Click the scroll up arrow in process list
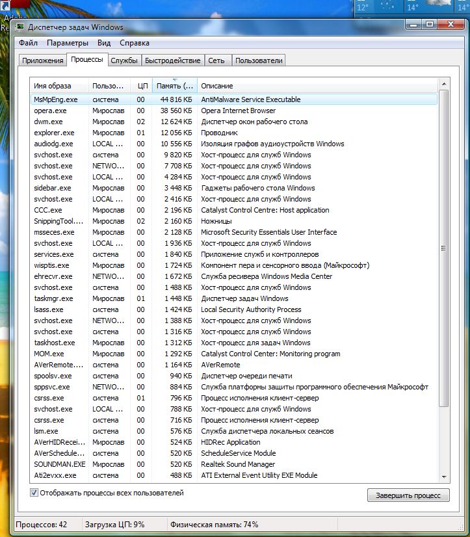Viewport: 470px width, 537px height. (x=443, y=85)
